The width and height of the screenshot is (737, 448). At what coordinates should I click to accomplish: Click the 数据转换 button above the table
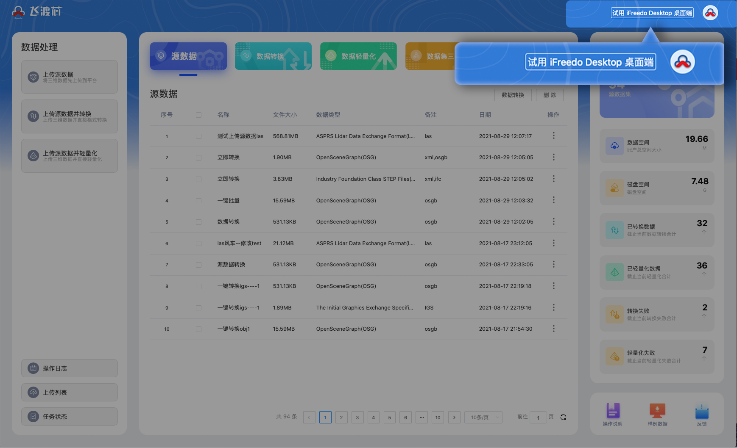(x=513, y=95)
